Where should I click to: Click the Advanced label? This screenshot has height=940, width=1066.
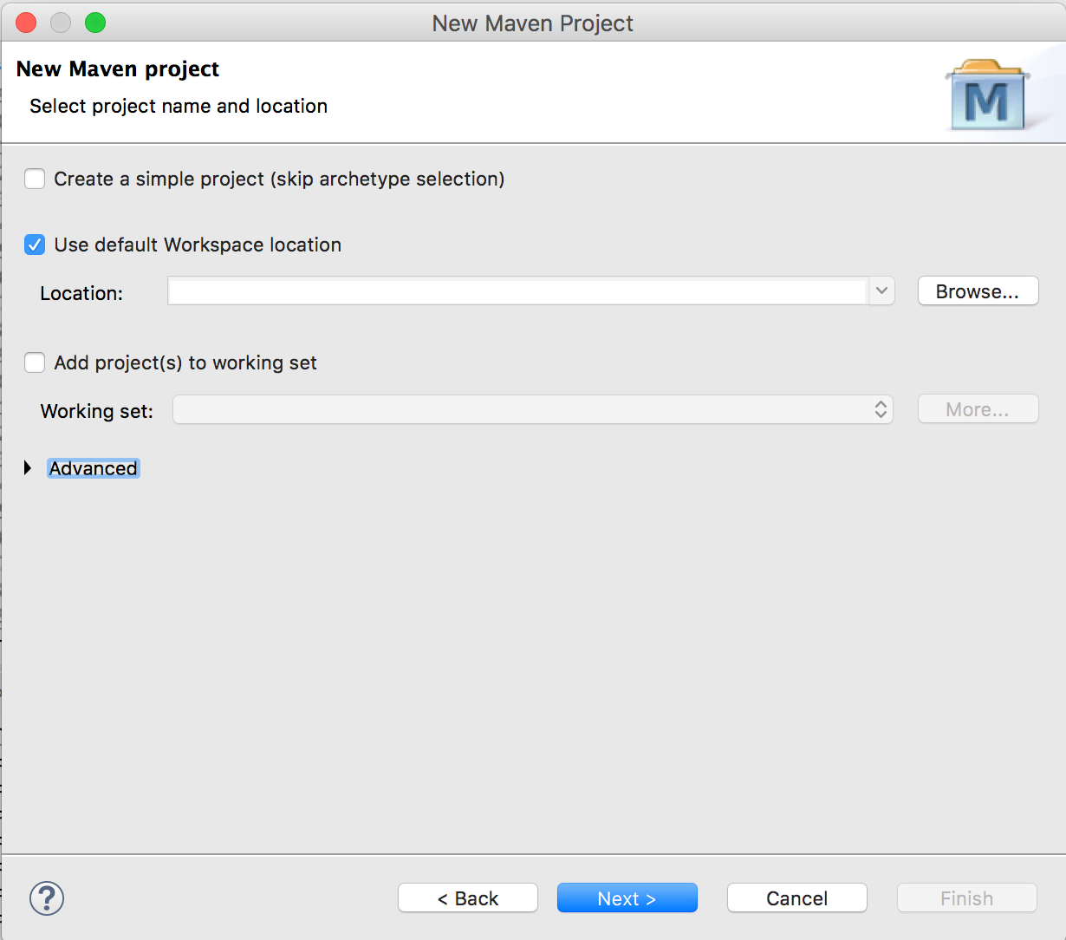[x=94, y=468]
